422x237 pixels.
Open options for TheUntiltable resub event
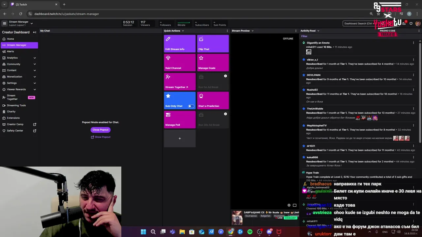tap(413, 109)
